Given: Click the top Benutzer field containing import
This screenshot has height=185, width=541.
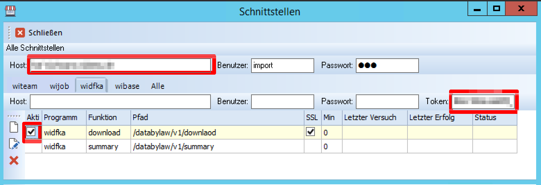Looking at the screenshot, I should pos(283,65).
